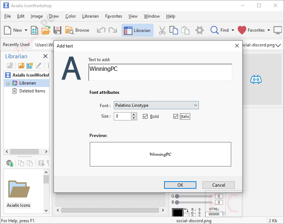Adjust the G color slider
This screenshot has width=284, height=224.
coord(177,196)
